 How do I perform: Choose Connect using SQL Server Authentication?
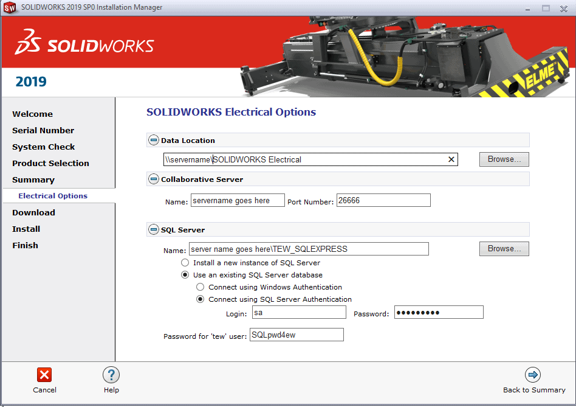point(201,299)
